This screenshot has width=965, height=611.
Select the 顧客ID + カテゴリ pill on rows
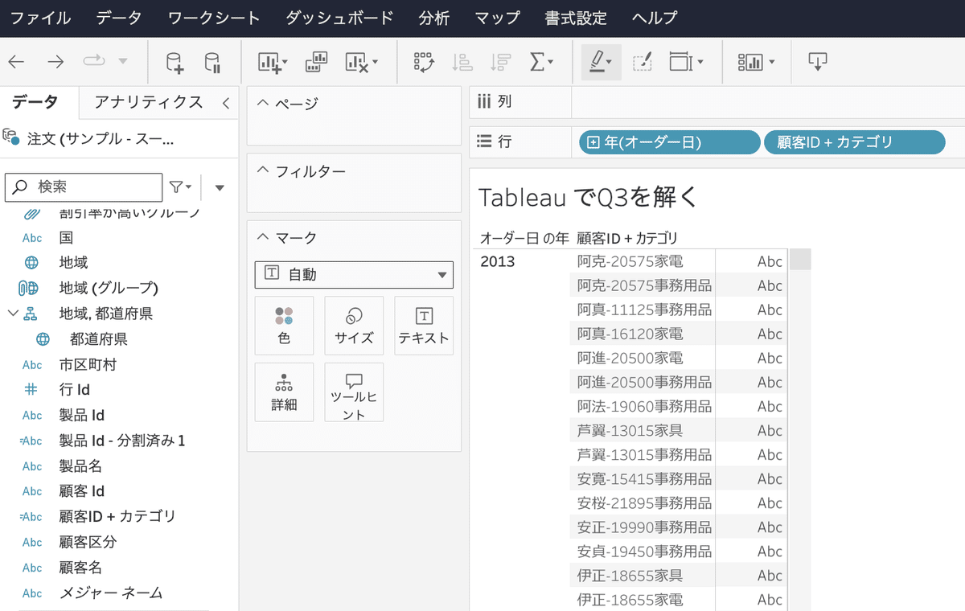(x=854, y=142)
